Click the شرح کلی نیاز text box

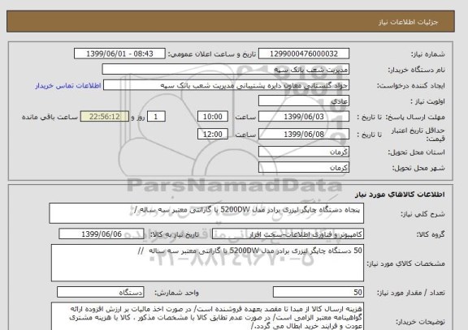(x=206, y=213)
